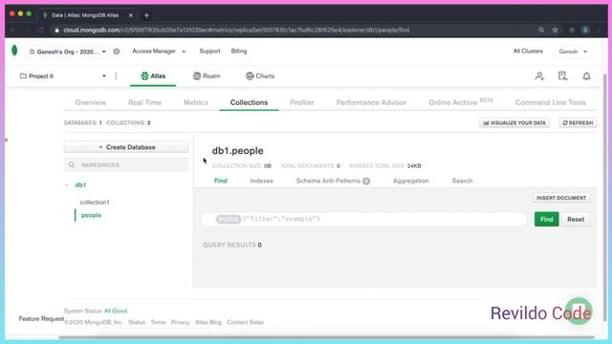
Task: Collapse the db1 database tree
Action: tap(67, 184)
